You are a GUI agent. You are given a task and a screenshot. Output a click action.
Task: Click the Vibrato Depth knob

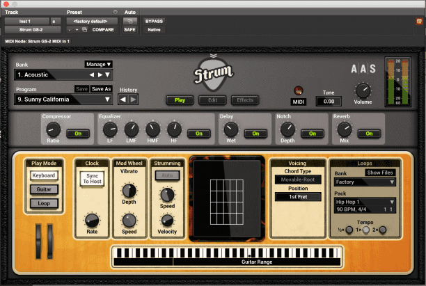129,191
